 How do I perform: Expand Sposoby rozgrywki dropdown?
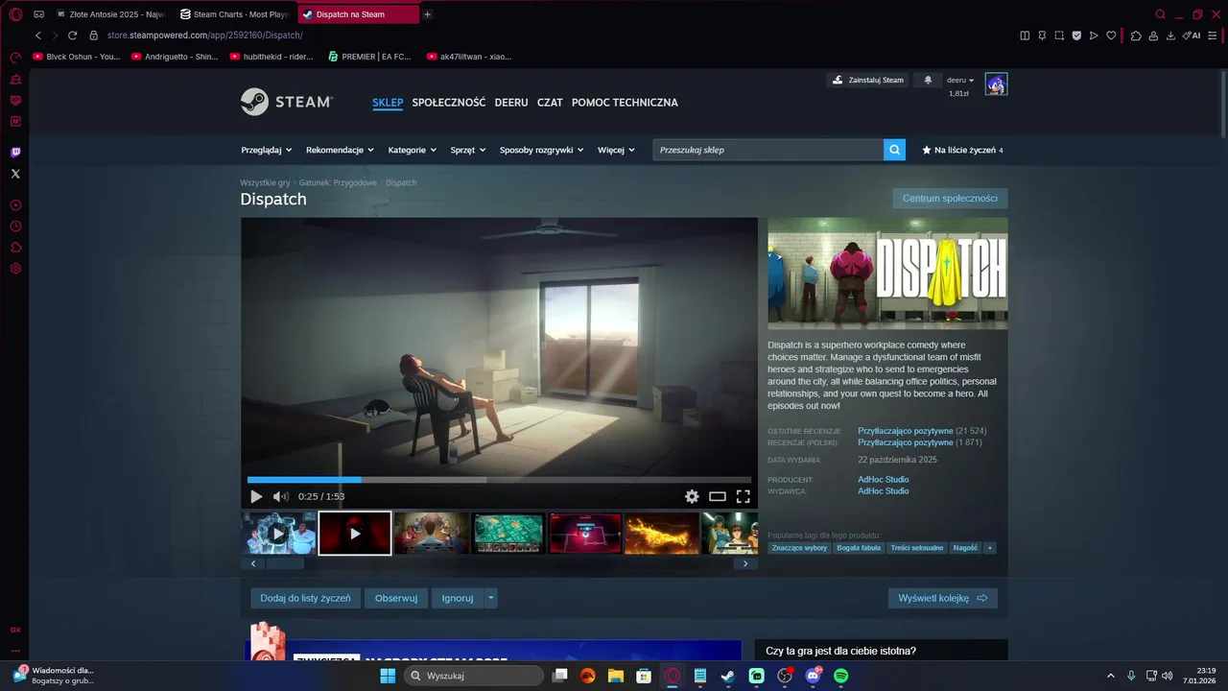click(542, 150)
